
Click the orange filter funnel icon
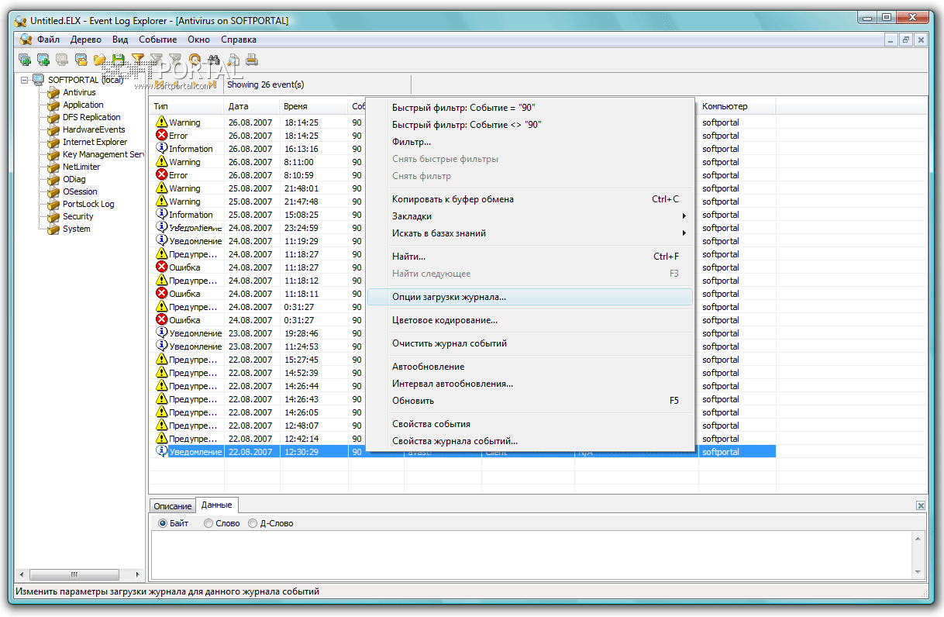(138, 59)
